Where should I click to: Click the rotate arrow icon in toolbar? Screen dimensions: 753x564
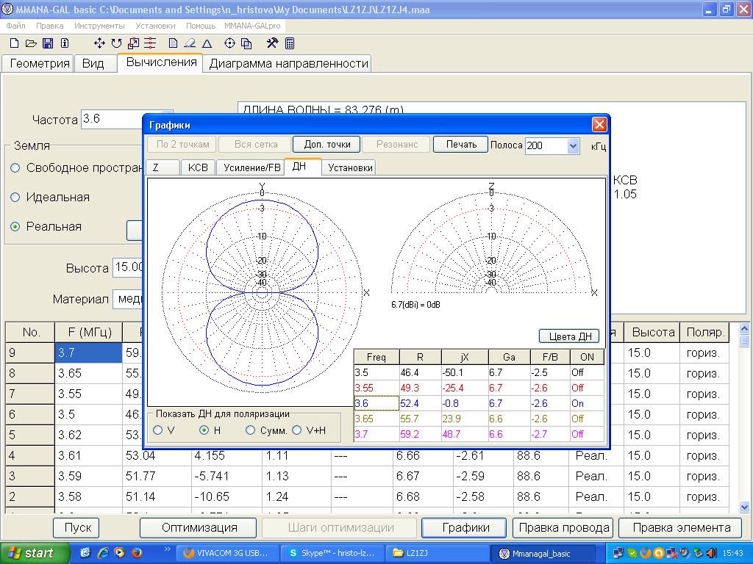pyautogui.click(x=116, y=43)
